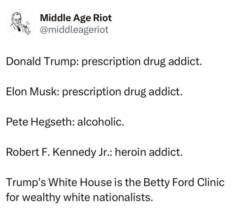Select the Donald Trump line of text
Image resolution: width=235 pixels, height=214 pixels.
[104, 61]
